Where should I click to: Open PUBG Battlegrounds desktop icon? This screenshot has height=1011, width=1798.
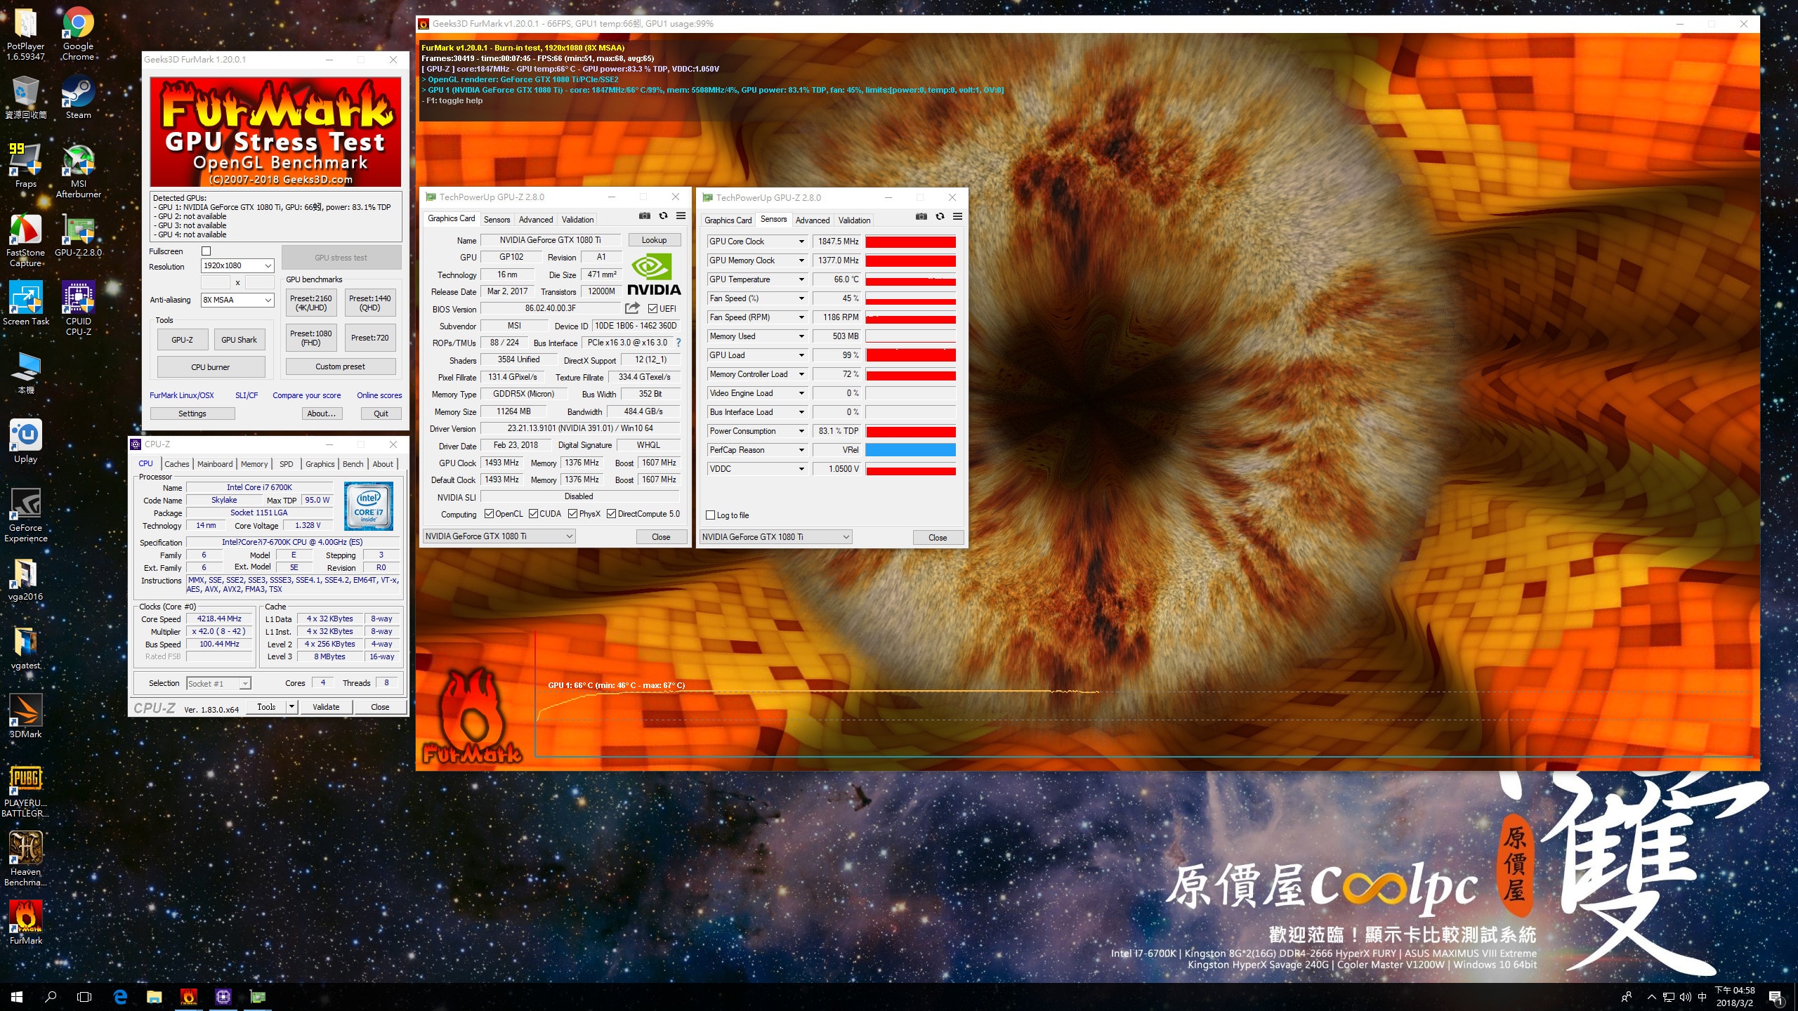(26, 792)
